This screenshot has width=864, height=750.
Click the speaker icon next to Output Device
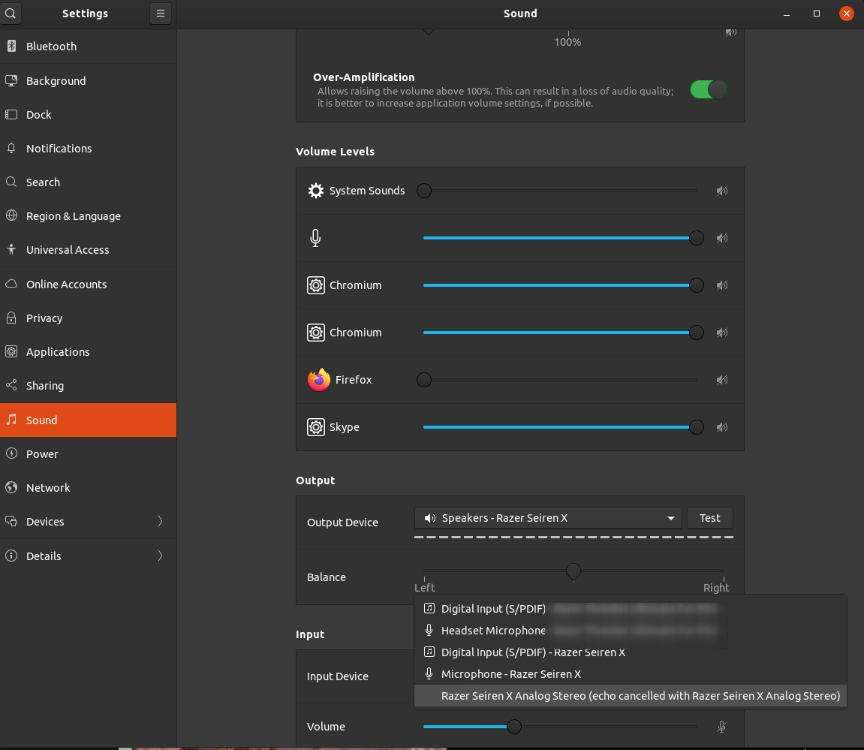[429, 517]
